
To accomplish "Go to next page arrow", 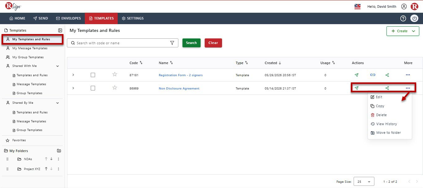I will 417,181.
